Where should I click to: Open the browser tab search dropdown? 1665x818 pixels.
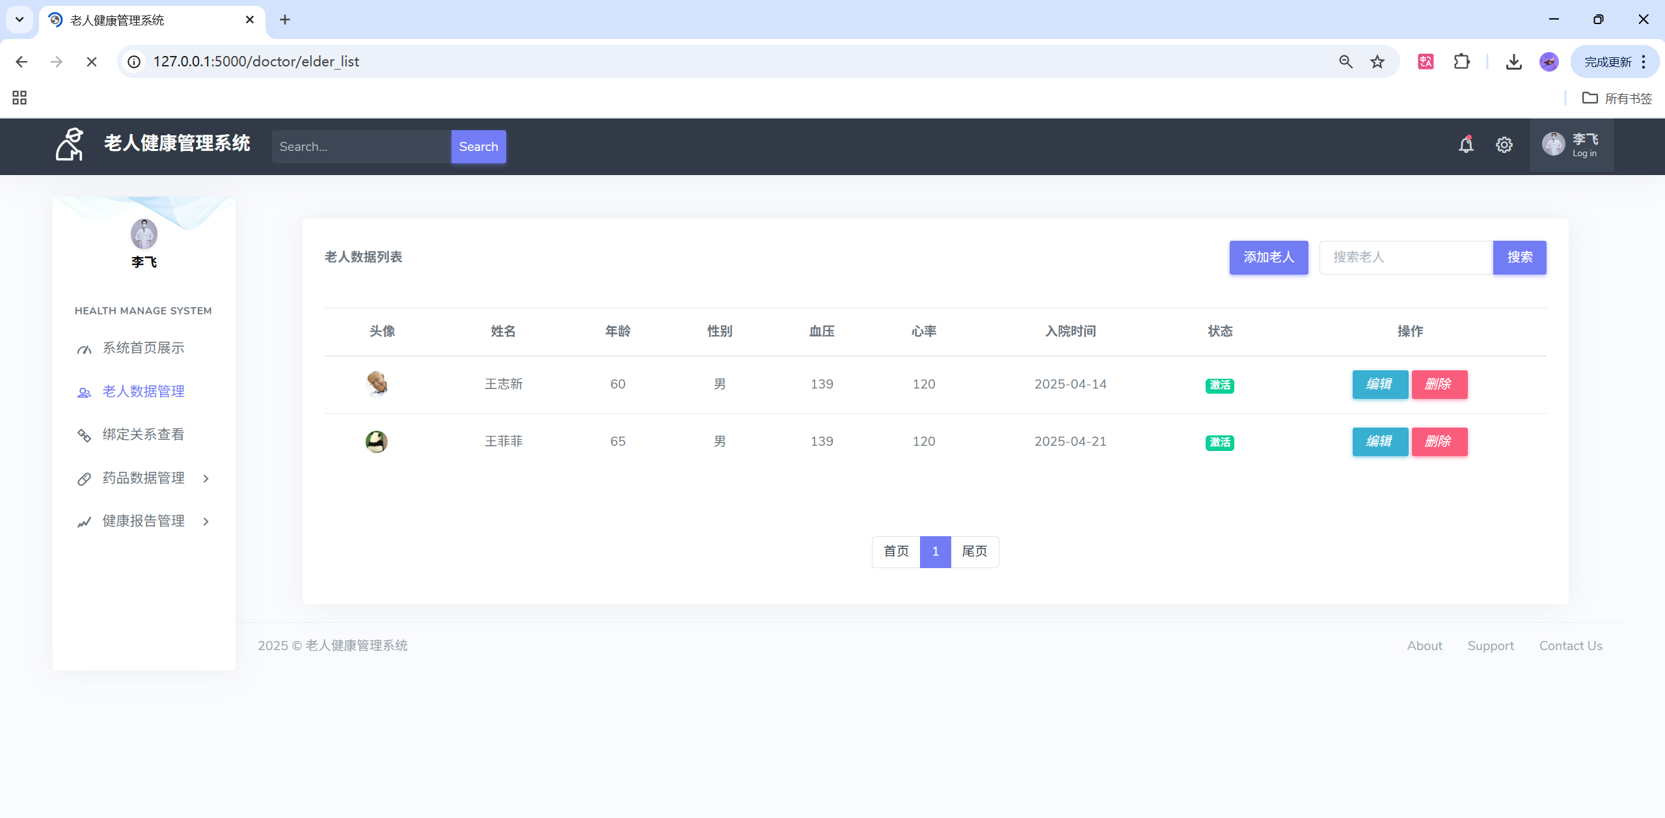[20, 20]
